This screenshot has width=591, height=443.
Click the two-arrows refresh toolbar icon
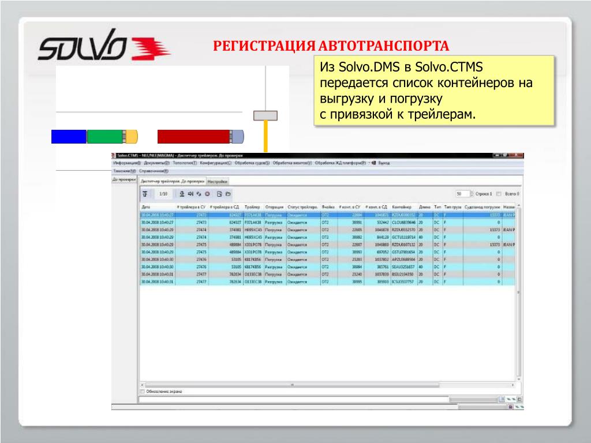coord(199,194)
